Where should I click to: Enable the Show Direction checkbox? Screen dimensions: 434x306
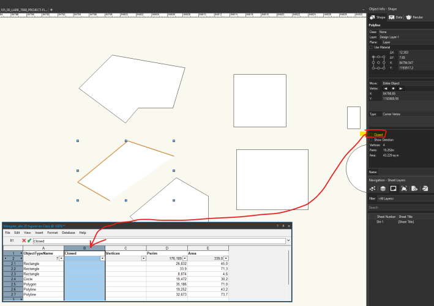(x=370, y=140)
